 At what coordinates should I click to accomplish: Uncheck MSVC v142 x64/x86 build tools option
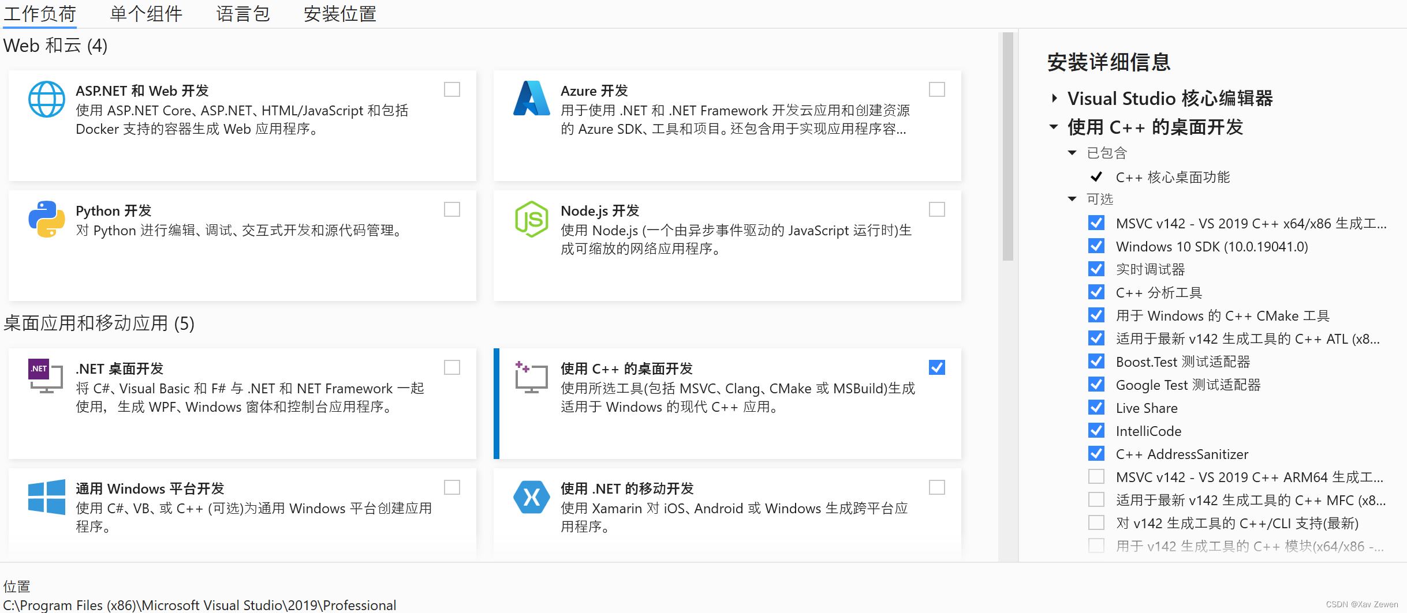(1096, 223)
